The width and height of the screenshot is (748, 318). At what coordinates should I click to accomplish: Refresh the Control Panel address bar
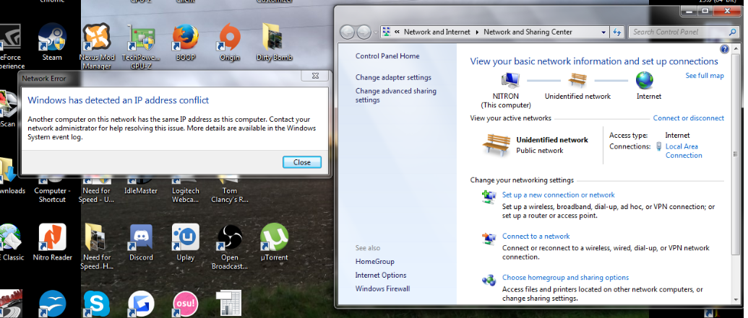[616, 32]
